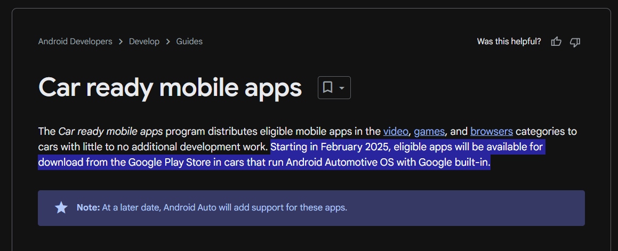The image size is (618, 251).
Task: Click the thumbs down icon
Action: click(x=575, y=42)
